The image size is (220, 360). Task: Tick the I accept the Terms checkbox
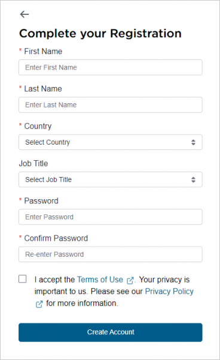[22, 279]
